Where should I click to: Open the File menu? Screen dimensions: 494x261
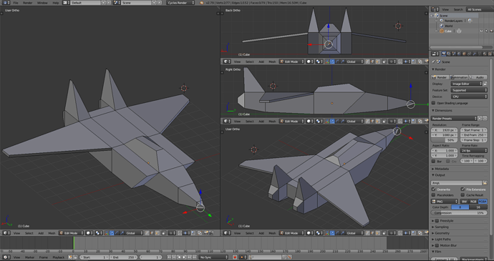pos(16,3)
